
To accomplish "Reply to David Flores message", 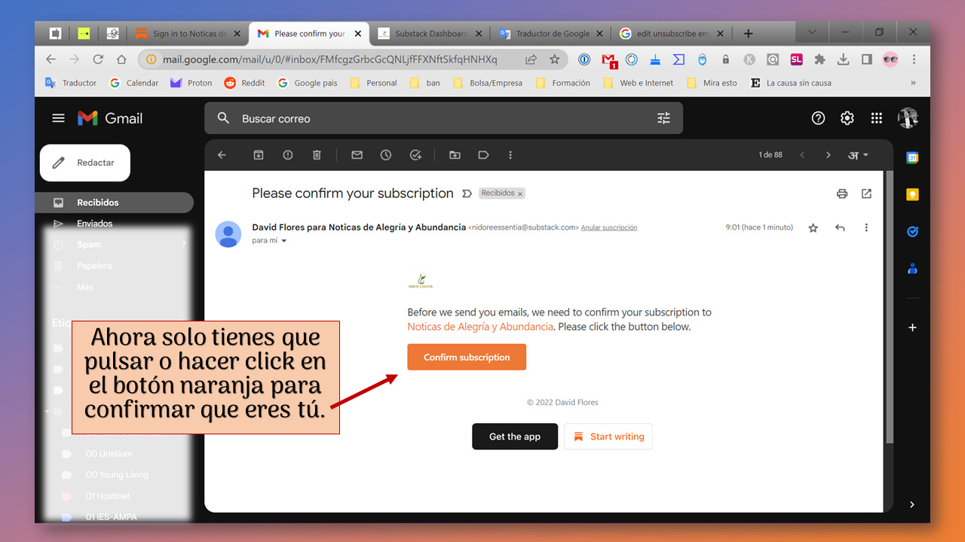I will pyautogui.click(x=840, y=228).
